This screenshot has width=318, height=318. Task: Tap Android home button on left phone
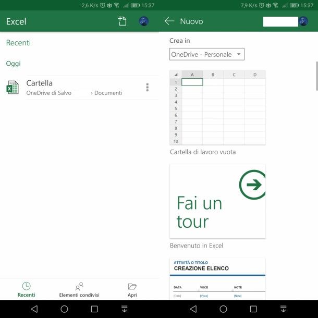(x=64, y=309)
